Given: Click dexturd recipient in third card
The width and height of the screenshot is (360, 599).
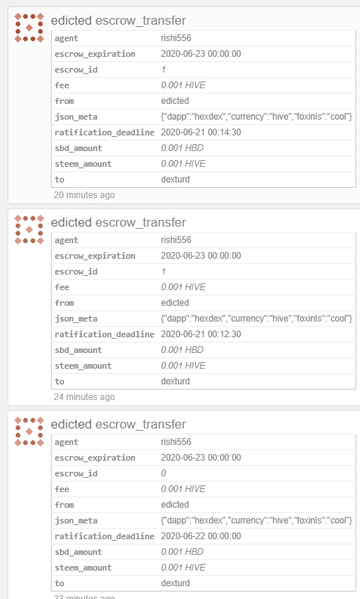Looking at the screenshot, I should pyautogui.click(x=175, y=583).
